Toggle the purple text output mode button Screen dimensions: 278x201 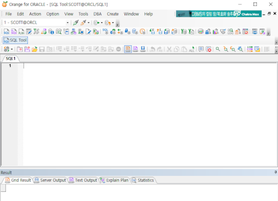[x=135, y=49]
